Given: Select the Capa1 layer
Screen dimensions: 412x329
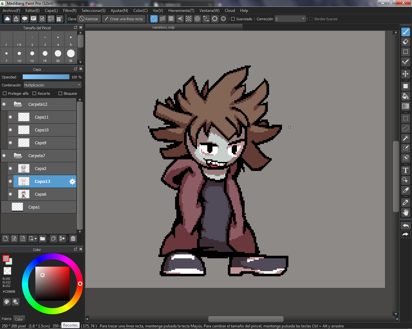Looking at the screenshot, I should point(39,207).
